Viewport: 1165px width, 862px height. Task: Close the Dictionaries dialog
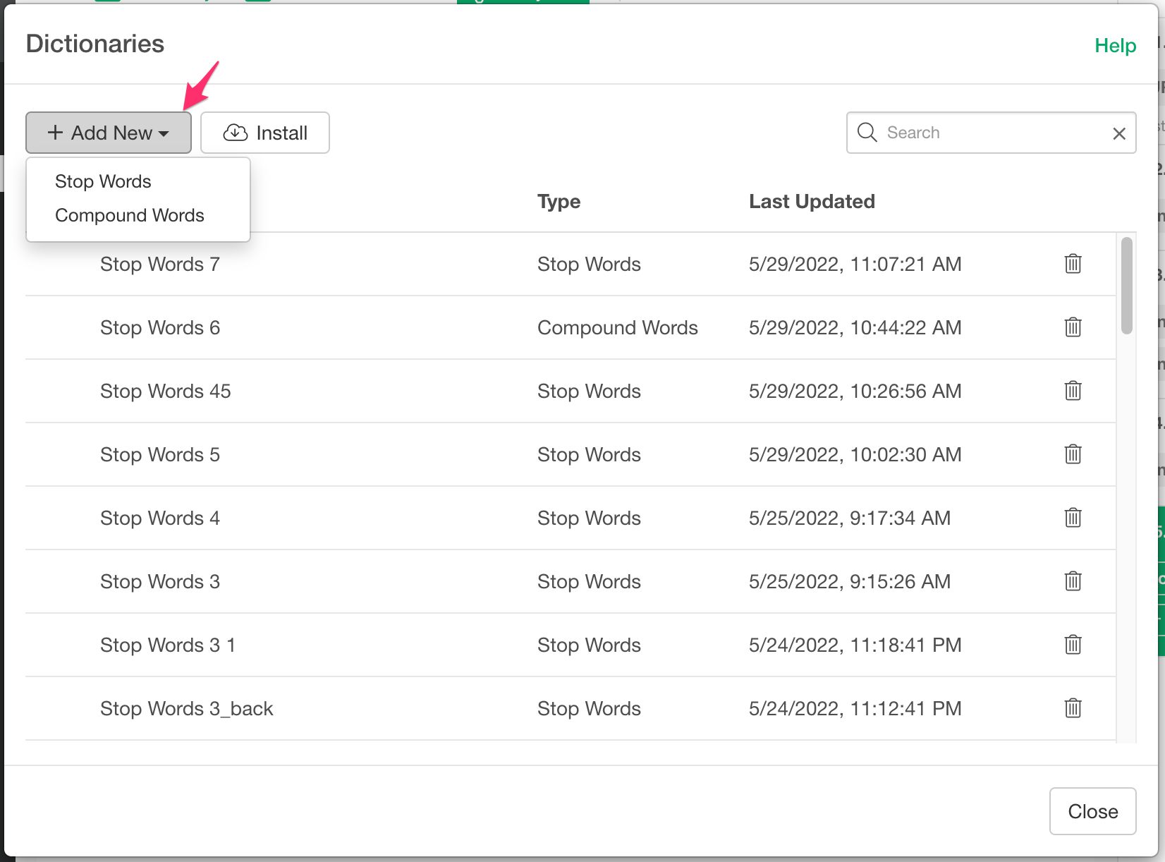coord(1092,811)
